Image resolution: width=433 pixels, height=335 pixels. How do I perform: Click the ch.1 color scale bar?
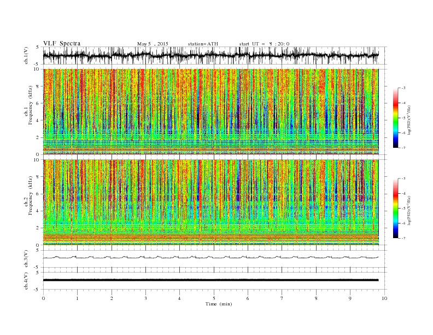point(395,118)
